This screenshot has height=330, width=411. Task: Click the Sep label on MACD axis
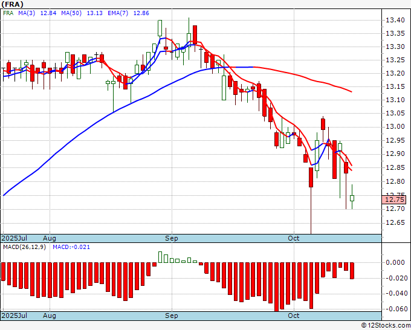[172, 315]
